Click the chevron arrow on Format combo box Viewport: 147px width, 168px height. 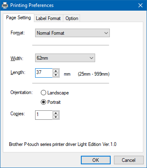pyautogui.click(x=106, y=33)
